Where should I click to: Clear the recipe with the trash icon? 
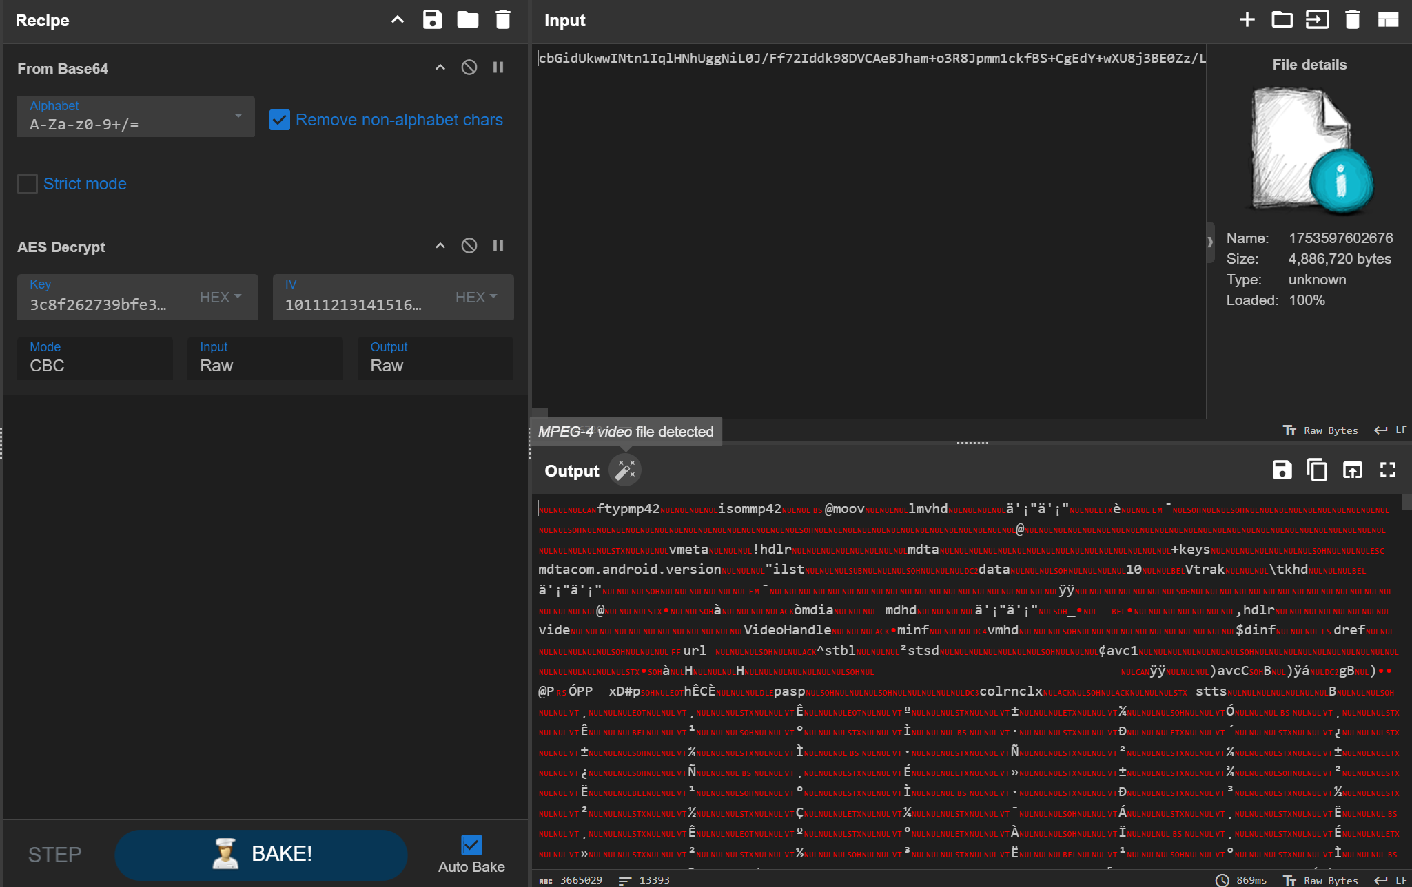[x=503, y=20]
